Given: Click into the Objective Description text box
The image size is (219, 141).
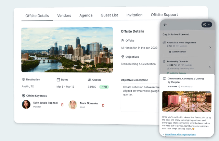Looking at the screenshot, I should click(140, 98).
